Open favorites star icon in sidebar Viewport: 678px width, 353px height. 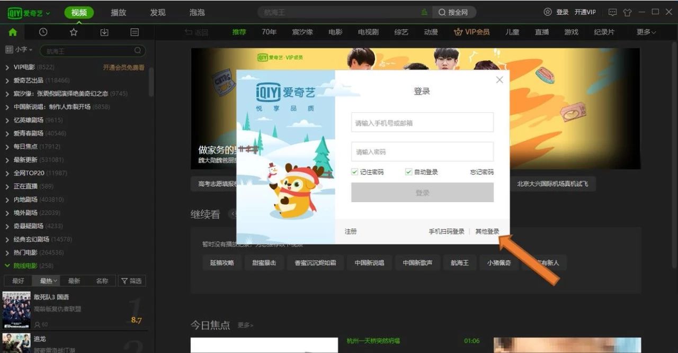pyautogui.click(x=74, y=32)
